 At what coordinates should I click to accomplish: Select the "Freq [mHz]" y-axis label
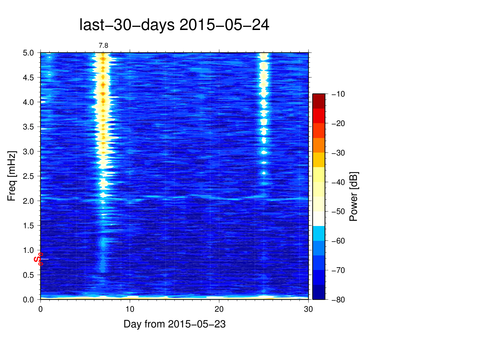point(11,176)
